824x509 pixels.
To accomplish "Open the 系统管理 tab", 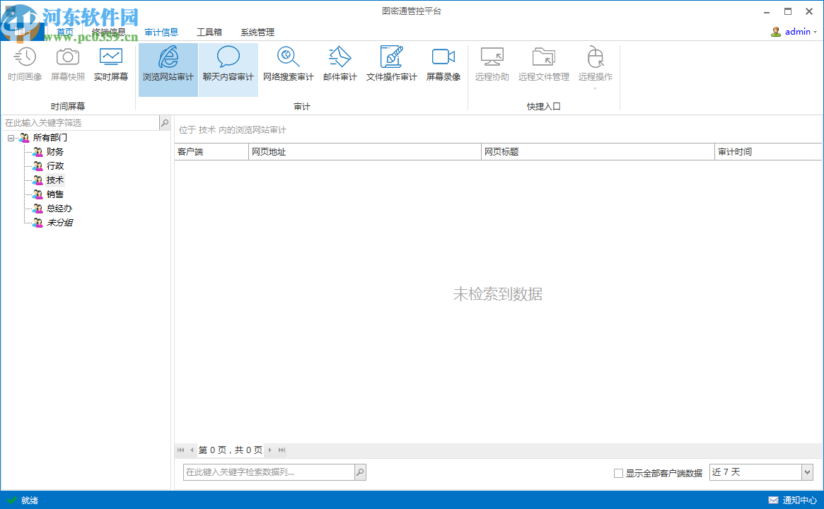I will [257, 32].
